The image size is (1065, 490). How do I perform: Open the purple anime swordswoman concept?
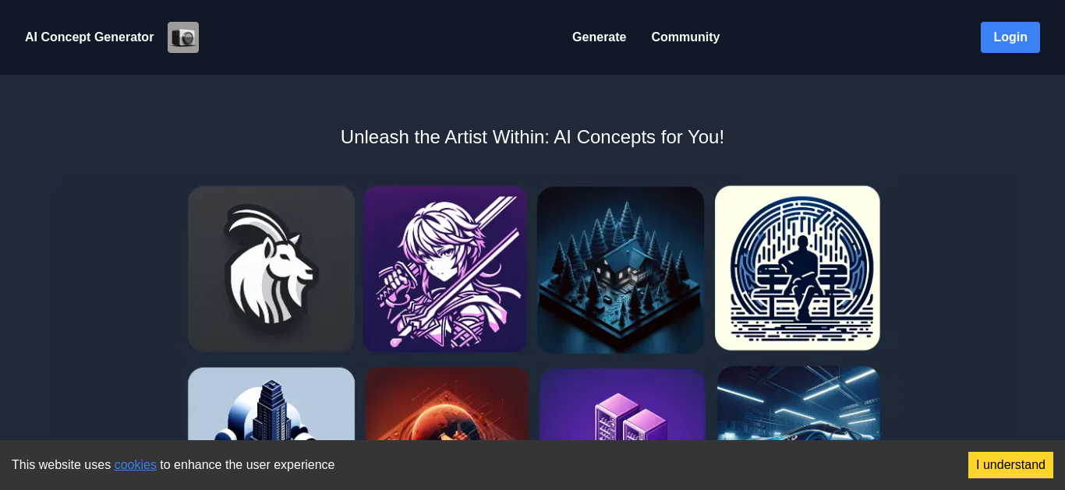tap(445, 269)
